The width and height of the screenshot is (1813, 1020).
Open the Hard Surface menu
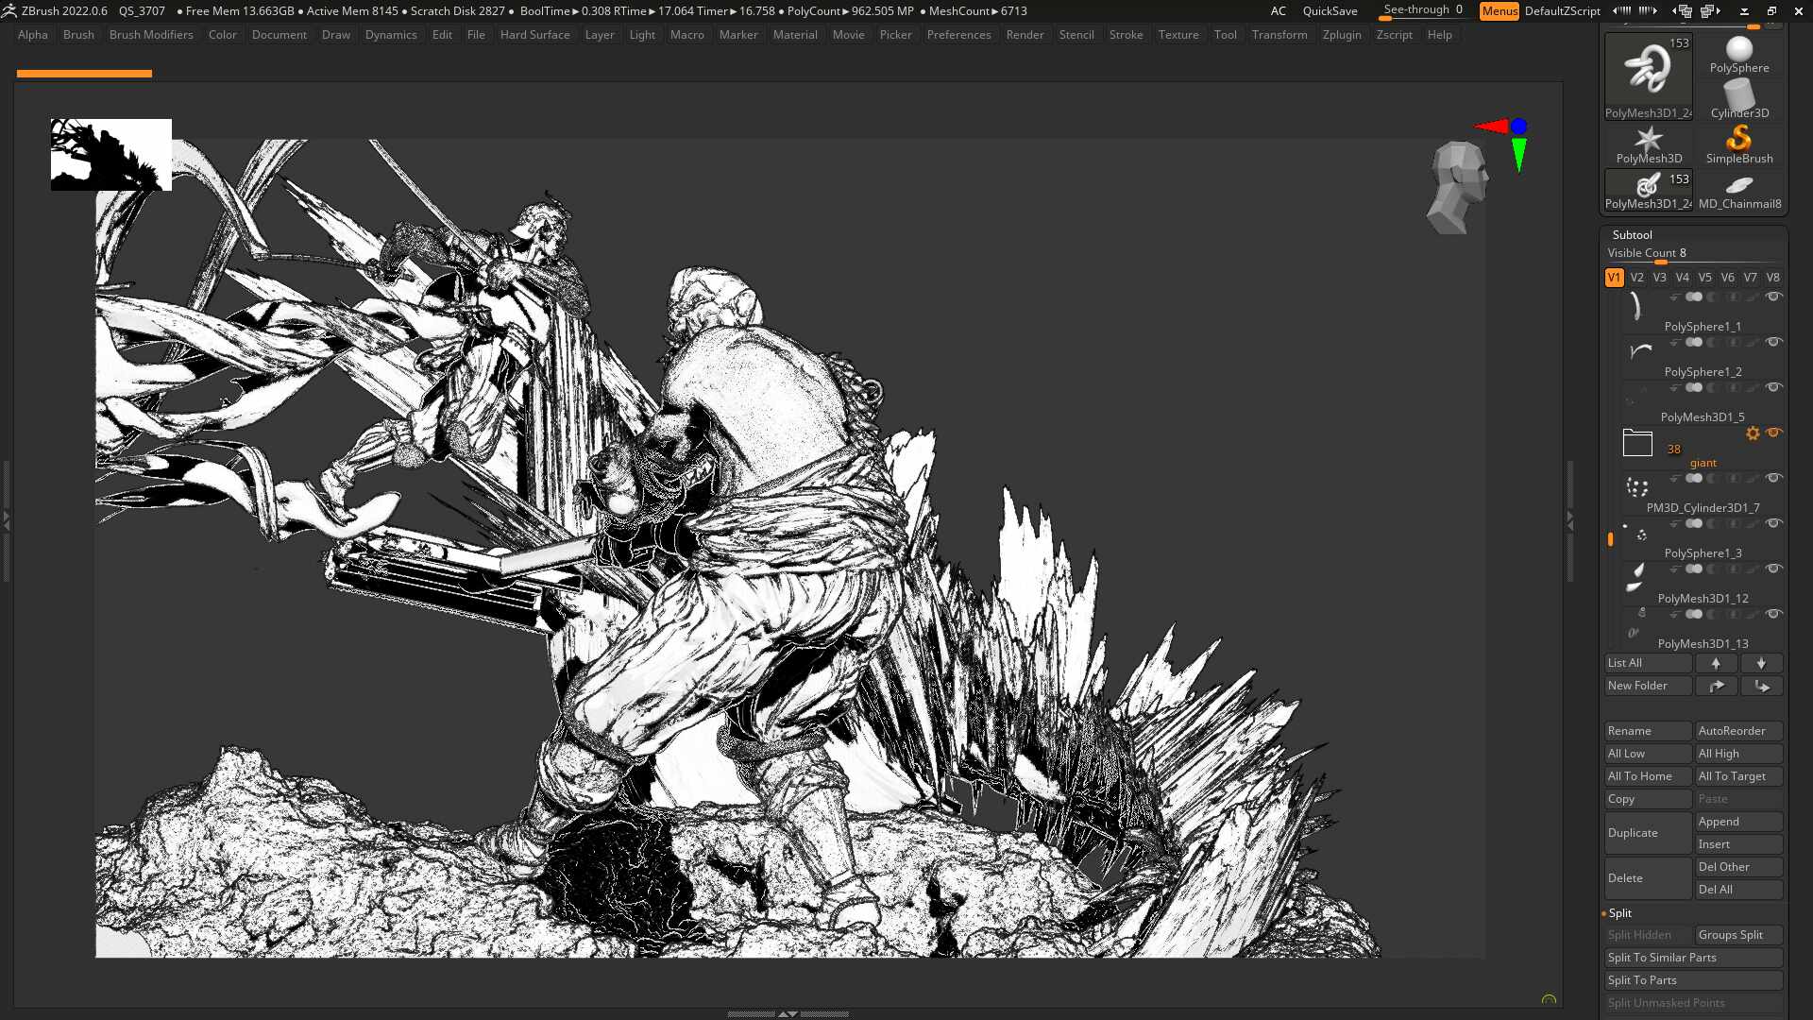(x=534, y=35)
